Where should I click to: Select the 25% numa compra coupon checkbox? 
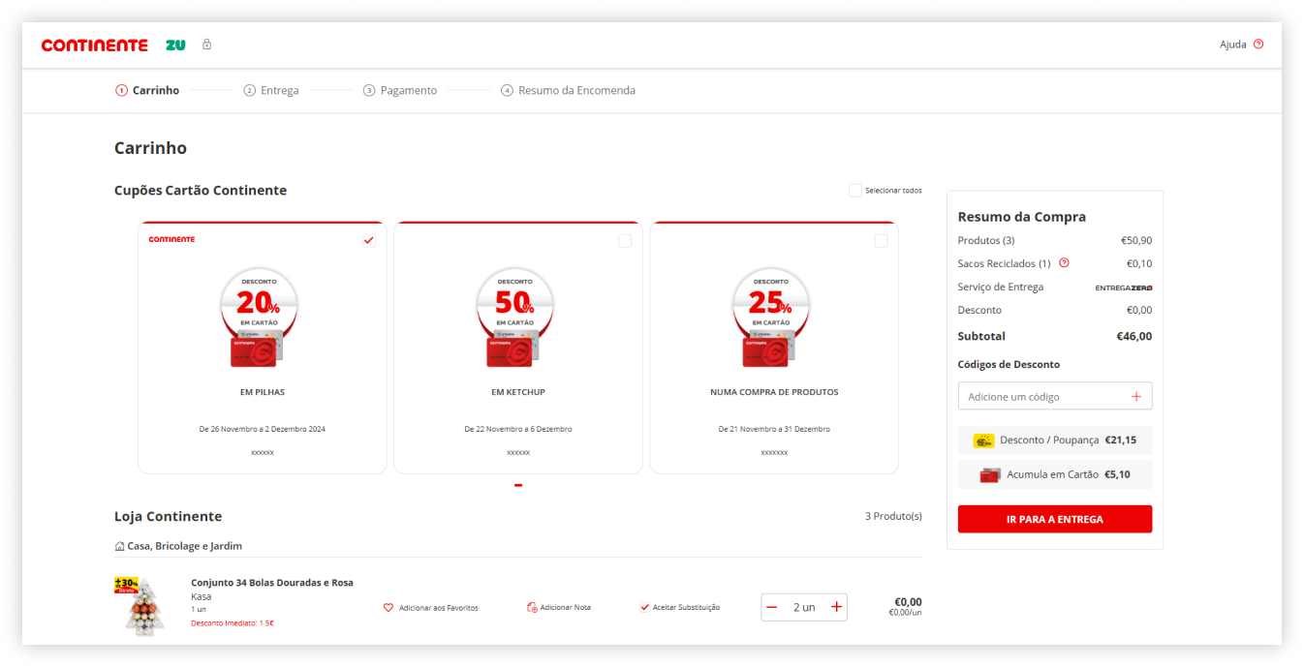click(881, 241)
